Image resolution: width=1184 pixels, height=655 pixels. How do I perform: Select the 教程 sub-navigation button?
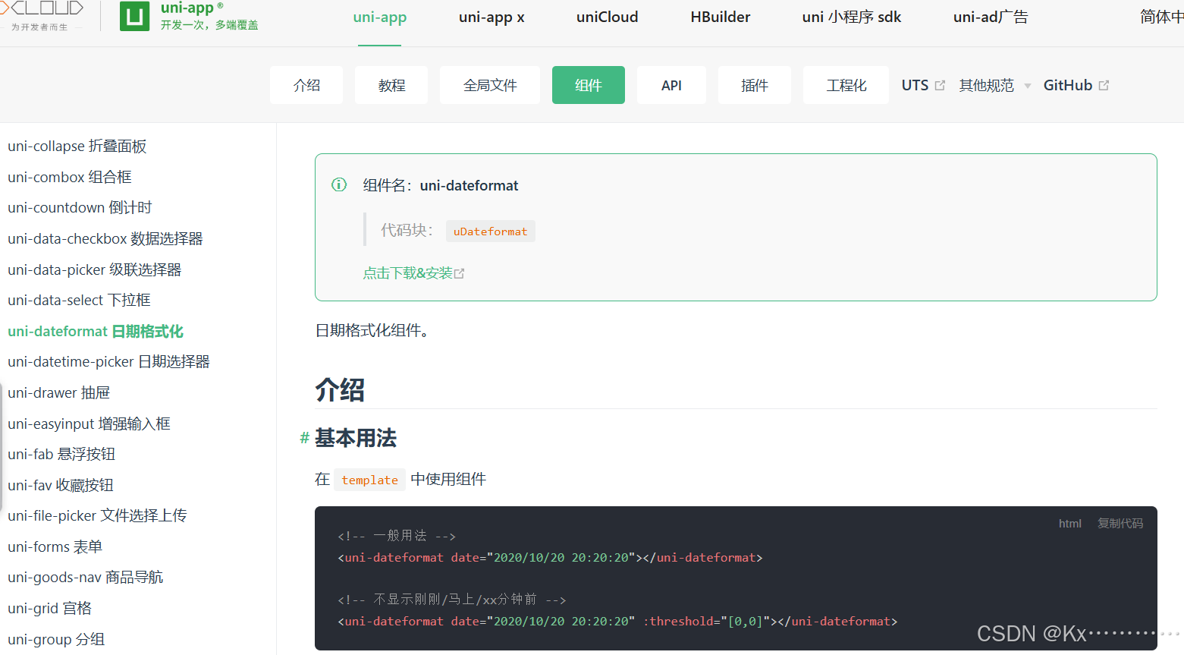click(391, 85)
